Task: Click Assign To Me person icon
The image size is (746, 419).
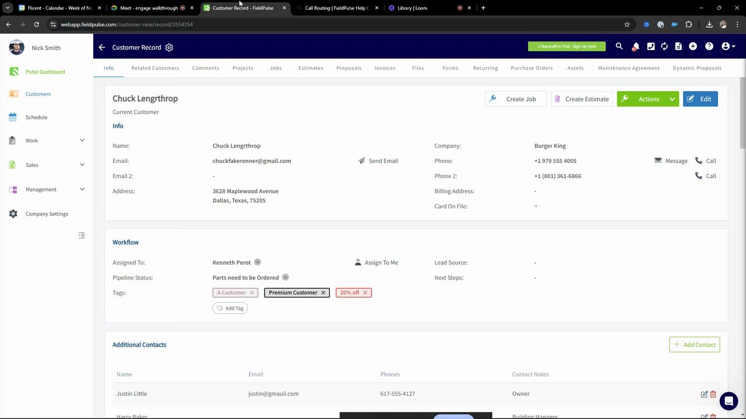Action: pos(358,262)
